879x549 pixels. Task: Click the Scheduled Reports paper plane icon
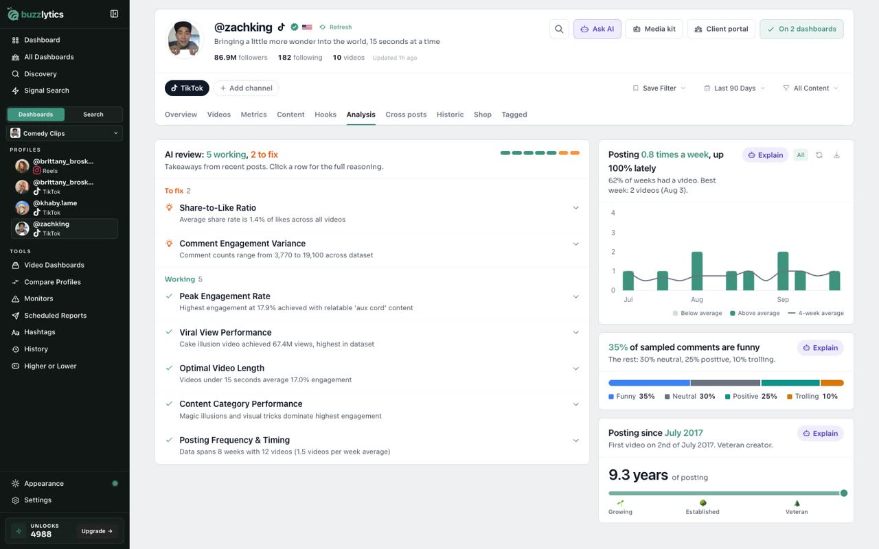point(16,316)
